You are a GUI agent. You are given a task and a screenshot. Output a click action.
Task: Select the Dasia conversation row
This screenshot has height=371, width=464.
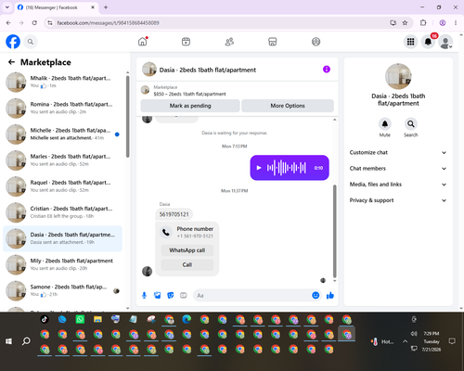62,238
